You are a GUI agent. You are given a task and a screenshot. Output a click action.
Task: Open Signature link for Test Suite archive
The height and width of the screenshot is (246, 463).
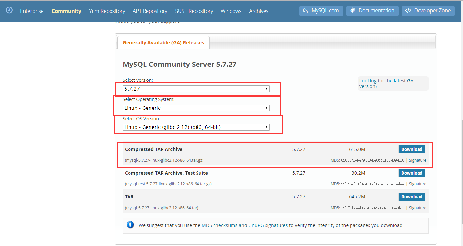coord(418,184)
